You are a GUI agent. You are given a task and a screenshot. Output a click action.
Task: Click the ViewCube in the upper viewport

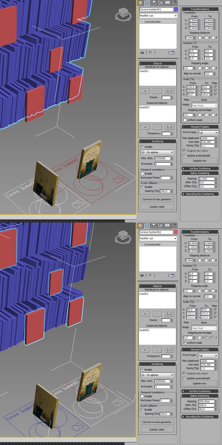[x=123, y=13]
